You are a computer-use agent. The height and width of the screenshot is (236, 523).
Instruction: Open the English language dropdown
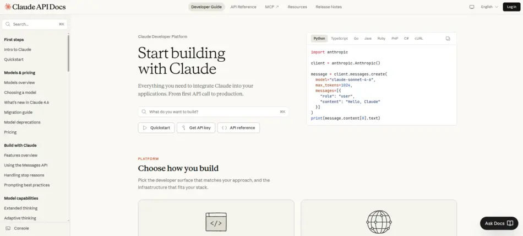click(489, 7)
